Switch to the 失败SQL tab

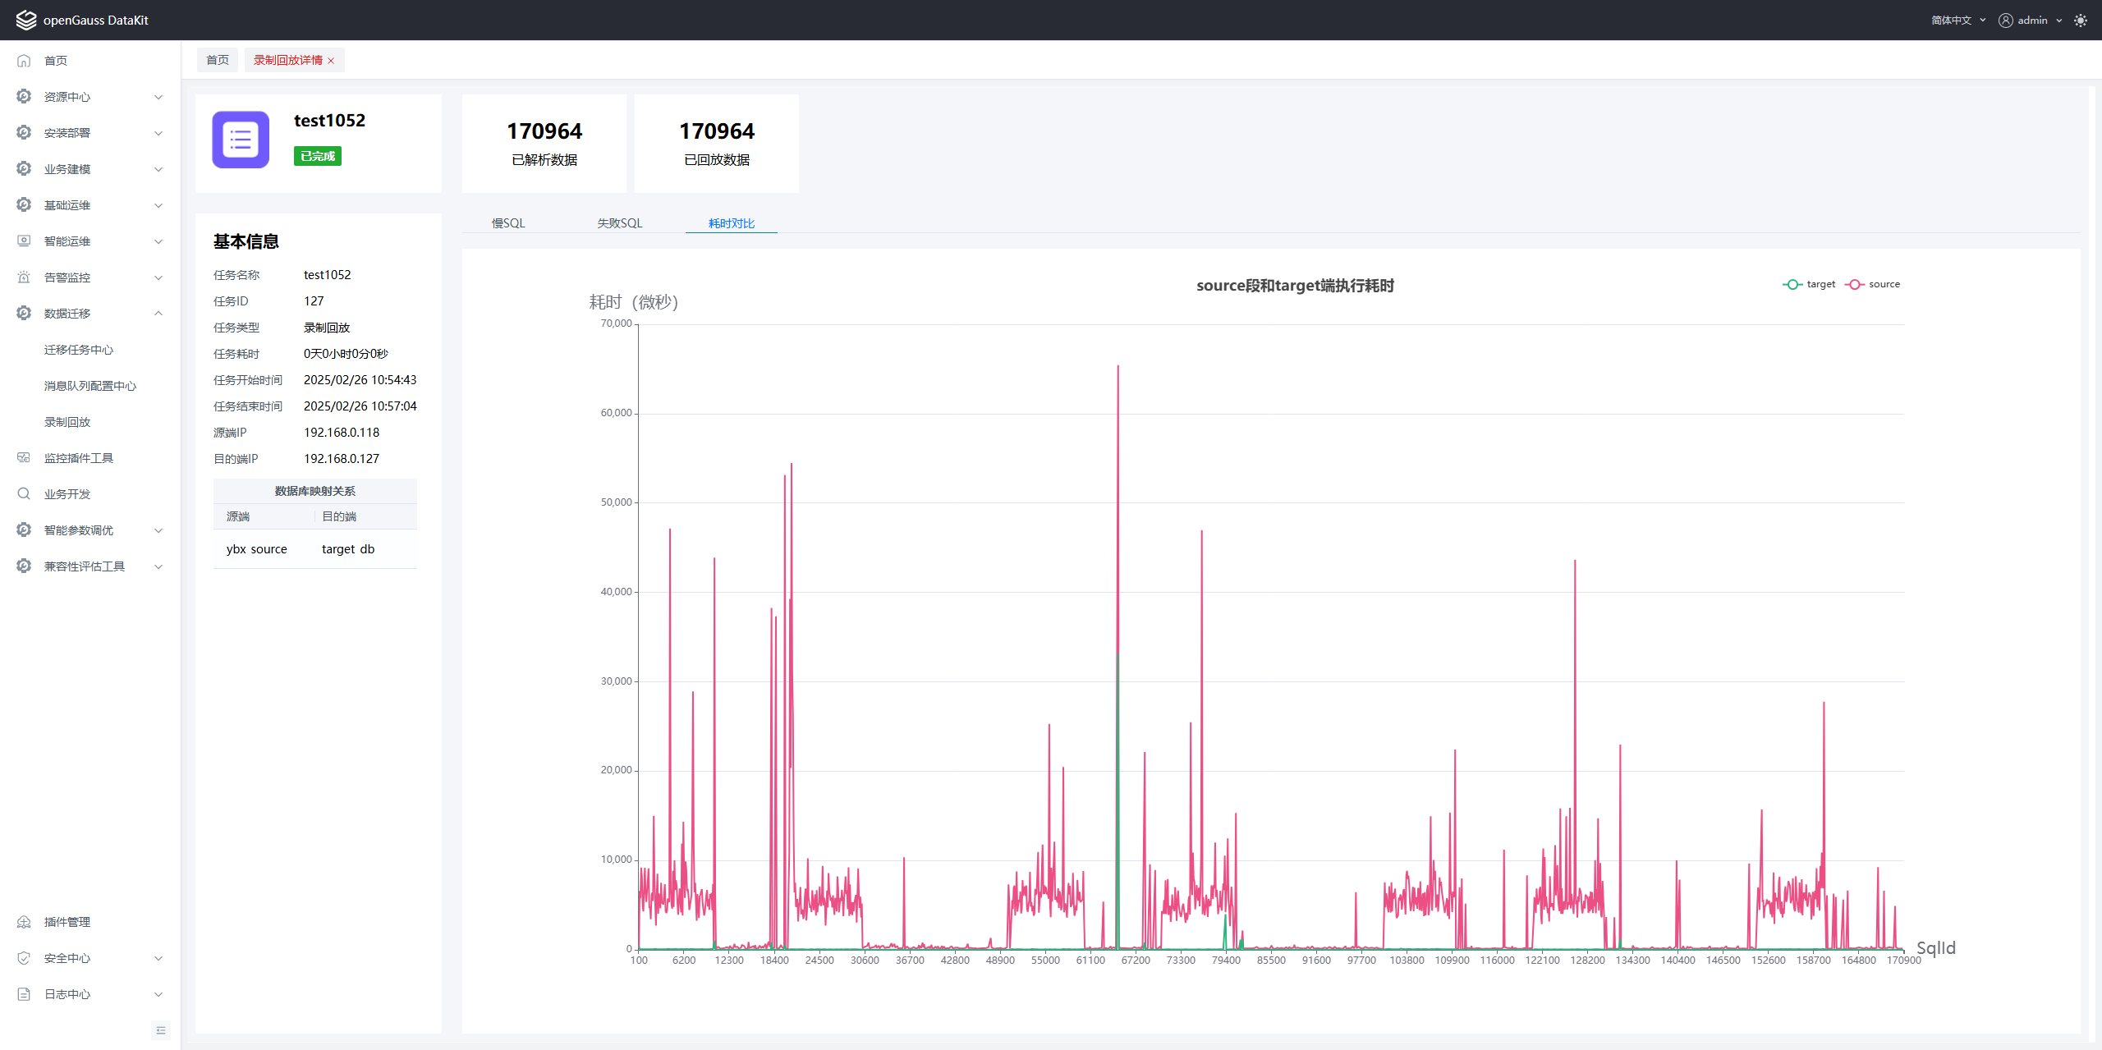tap(620, 223)
